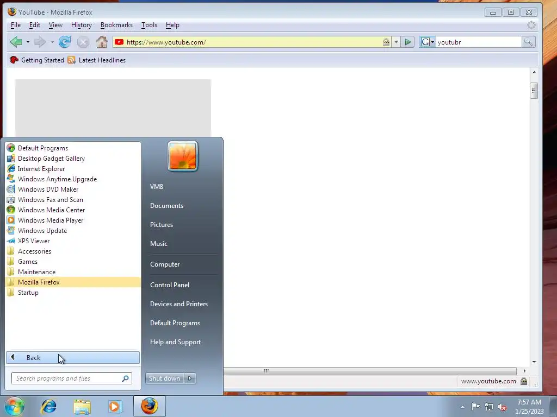Viewport: 557px width, 417px height.
Task: Click the Windows Start orb
Action: [x=15, y=406]
